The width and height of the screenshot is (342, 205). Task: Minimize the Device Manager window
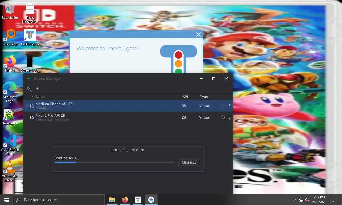[x=201, y=79]
